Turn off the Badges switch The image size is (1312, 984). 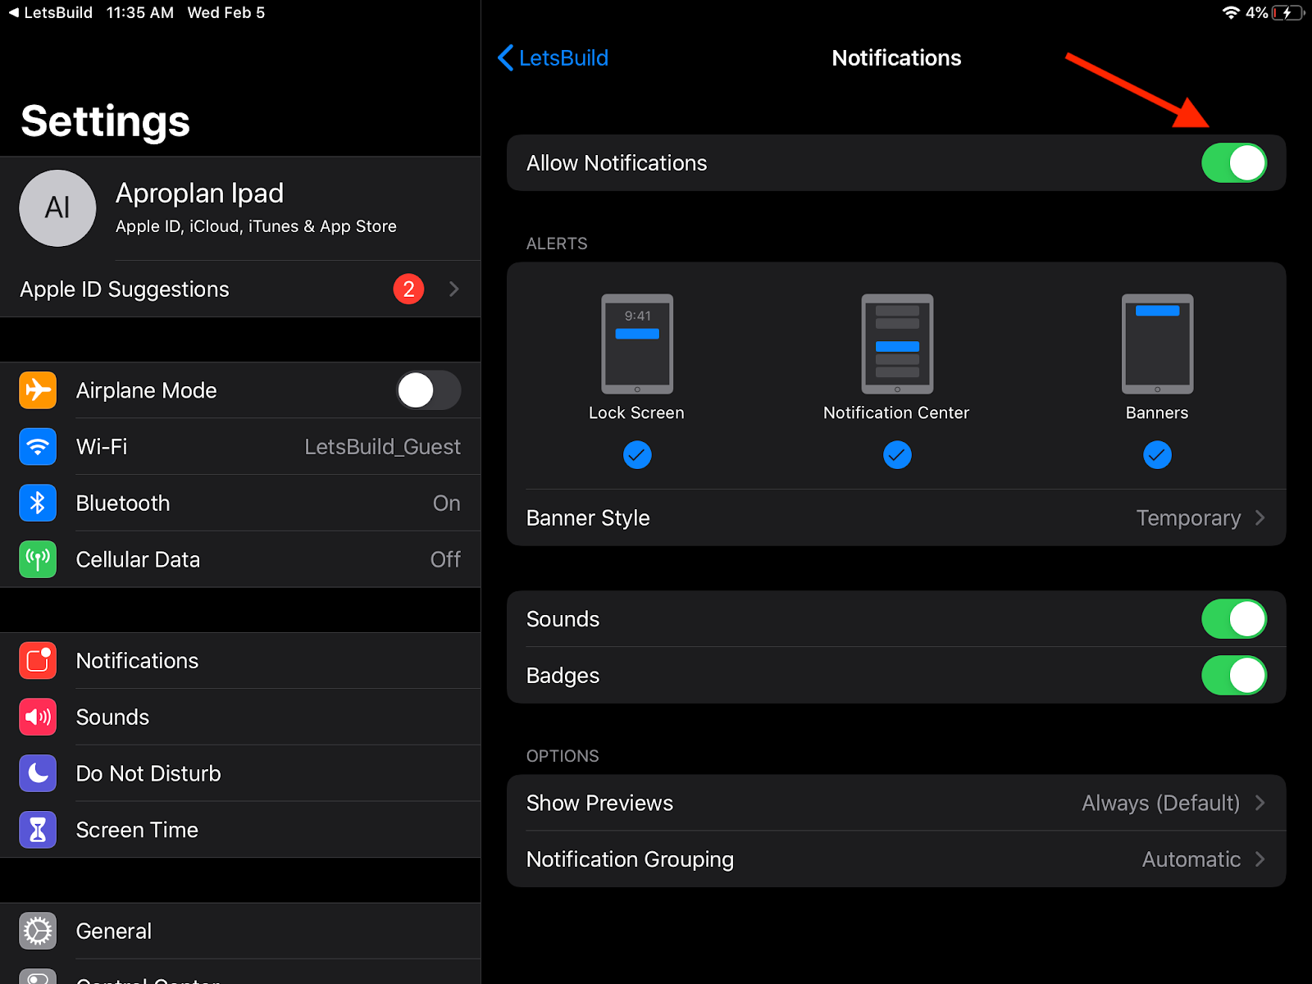(x=1234, y=676)
